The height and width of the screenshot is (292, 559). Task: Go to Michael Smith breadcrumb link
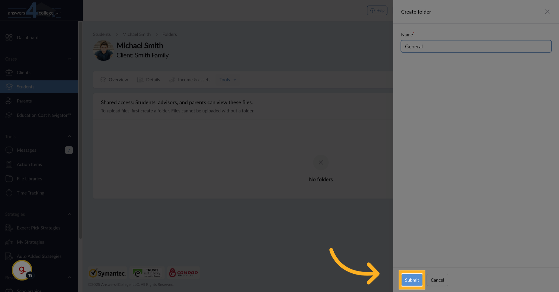[x=137, y=34]
